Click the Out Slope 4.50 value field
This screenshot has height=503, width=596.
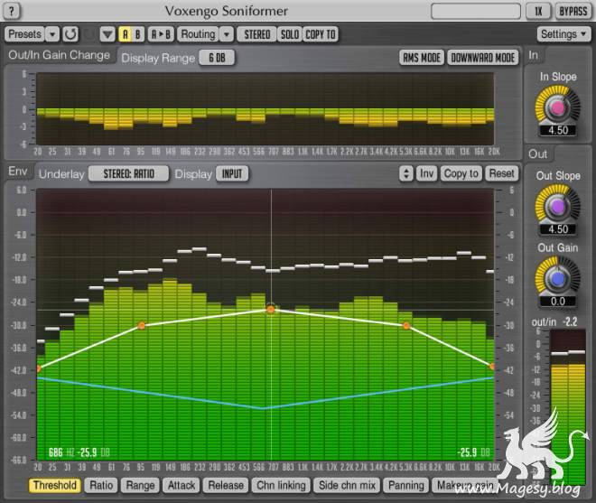tap(558, 229)
